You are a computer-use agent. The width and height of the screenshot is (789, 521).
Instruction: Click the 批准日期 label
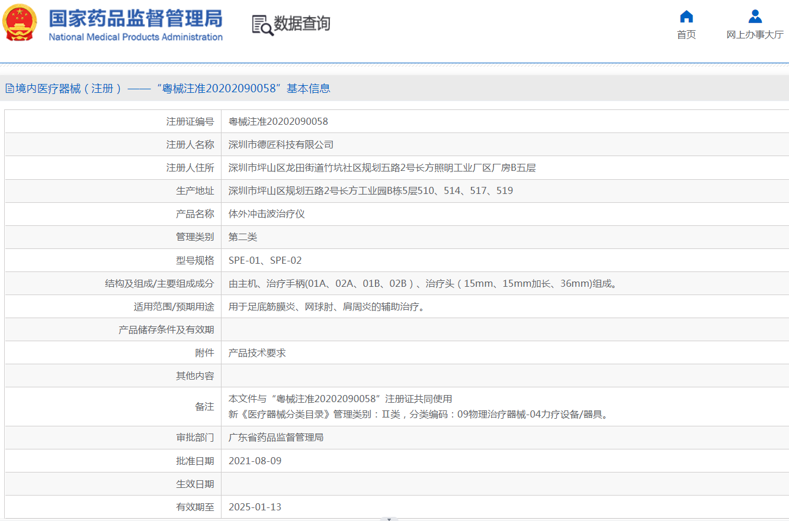click(195, 461)
